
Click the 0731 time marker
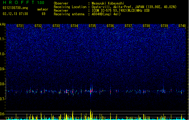(20, 26)
